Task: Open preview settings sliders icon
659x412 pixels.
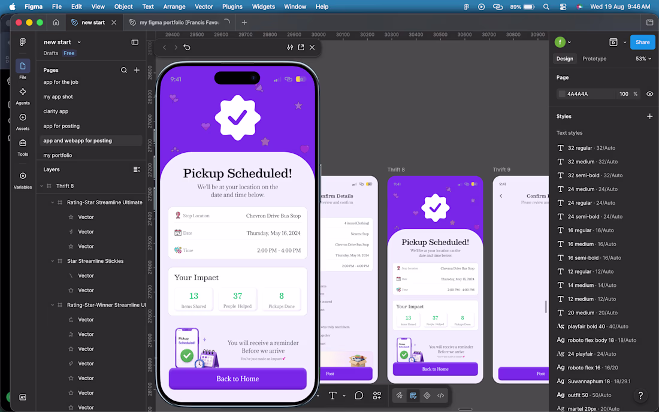Action: click(x=290, y=47)
